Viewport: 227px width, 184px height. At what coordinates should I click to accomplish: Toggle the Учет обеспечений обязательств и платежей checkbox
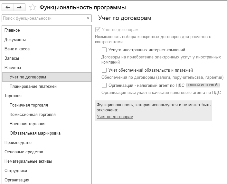coord(104,70)
